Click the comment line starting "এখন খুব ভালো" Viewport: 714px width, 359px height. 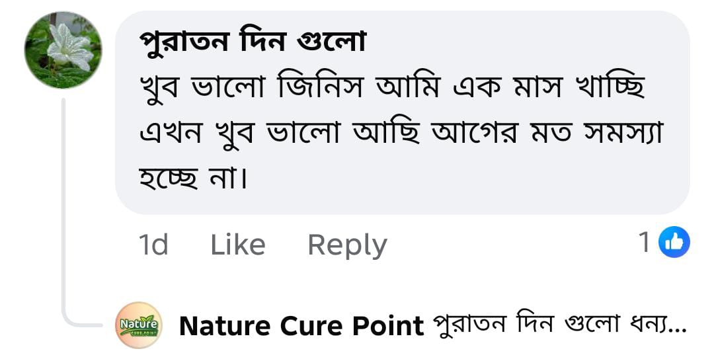point(401,134)
